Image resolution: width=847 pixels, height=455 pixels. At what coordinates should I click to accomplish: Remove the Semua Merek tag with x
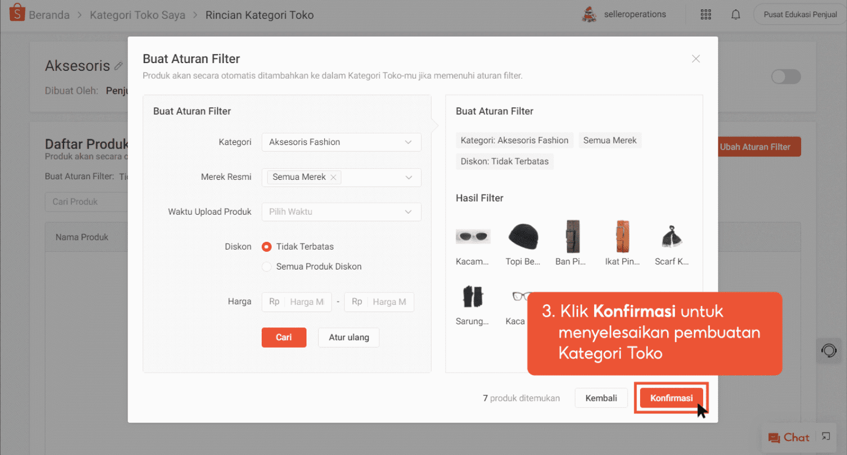(334, 177)
